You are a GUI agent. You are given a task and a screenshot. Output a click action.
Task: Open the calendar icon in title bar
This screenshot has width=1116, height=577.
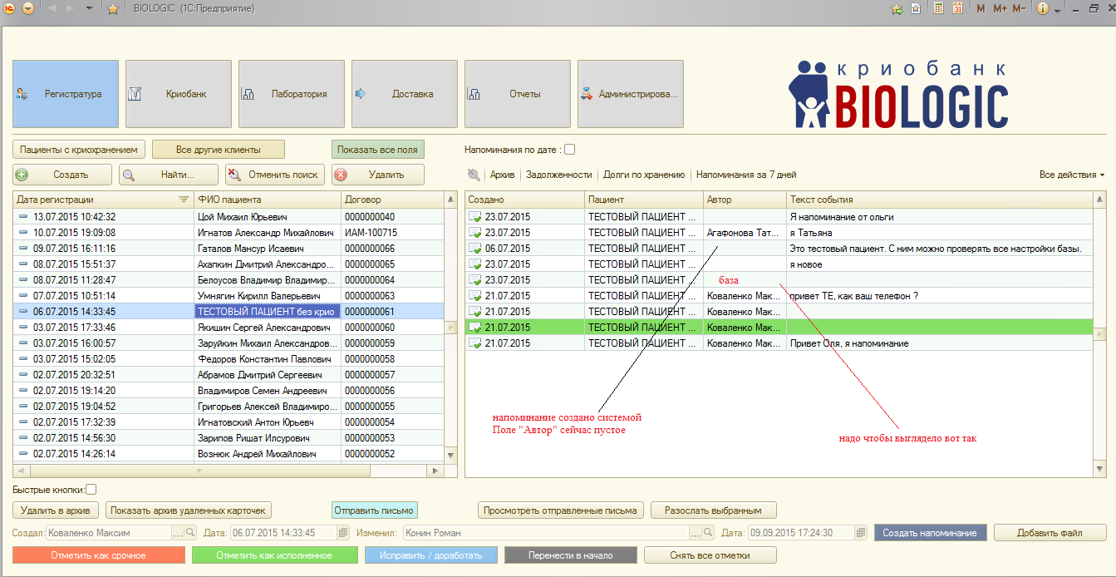(957, 9)
